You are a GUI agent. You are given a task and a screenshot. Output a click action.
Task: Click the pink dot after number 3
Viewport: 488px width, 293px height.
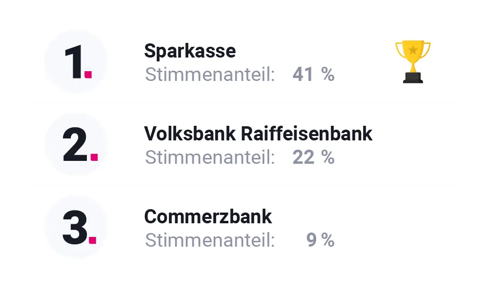pyautogui.click(x=92, y=240)
